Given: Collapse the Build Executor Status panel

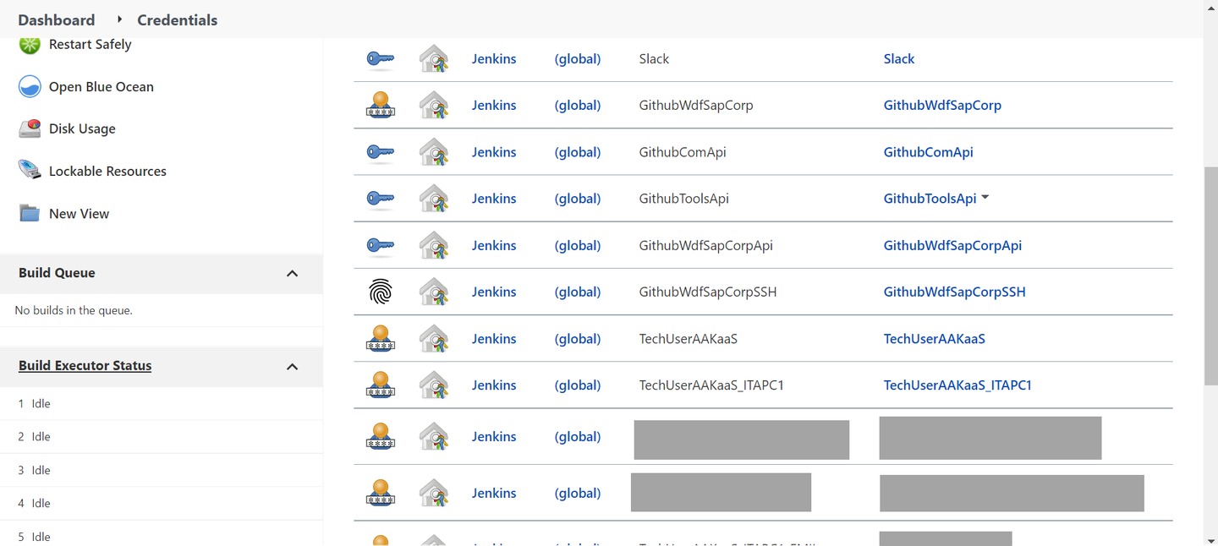Looking at the screenshot, I should (292, 366).
